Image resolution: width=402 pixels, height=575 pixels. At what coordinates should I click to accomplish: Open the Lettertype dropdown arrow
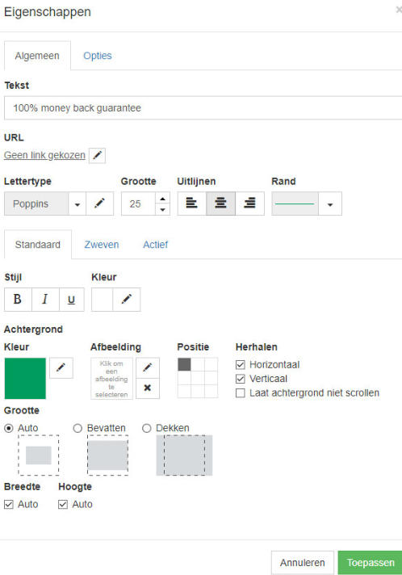click(x=77, y=204)
